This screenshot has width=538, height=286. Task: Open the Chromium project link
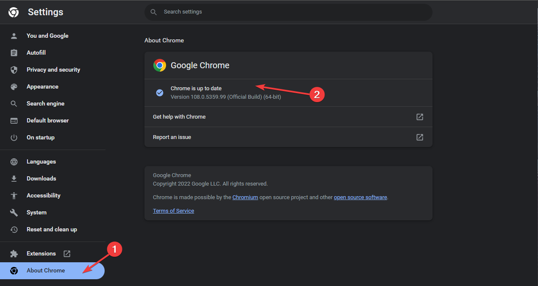coord(245,197)
